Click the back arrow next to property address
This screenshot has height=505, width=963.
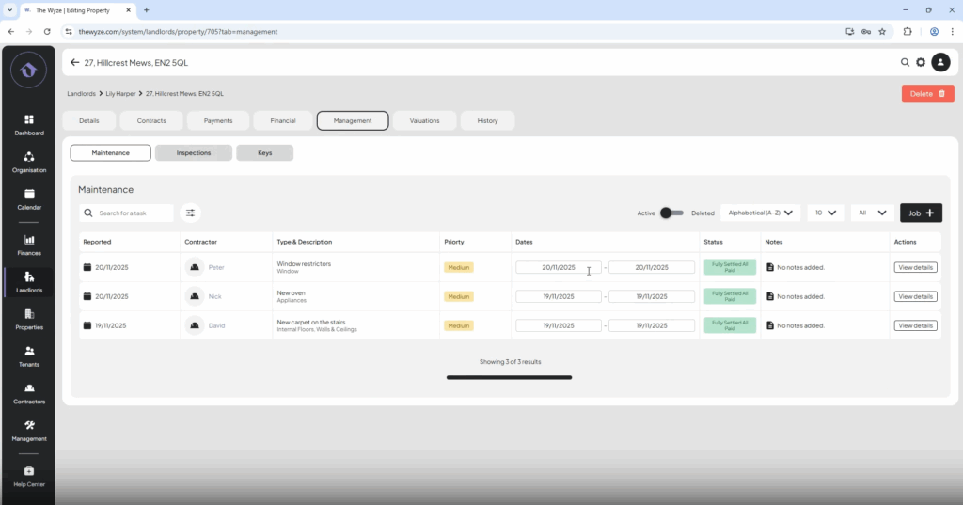click(x=75, y=63)
